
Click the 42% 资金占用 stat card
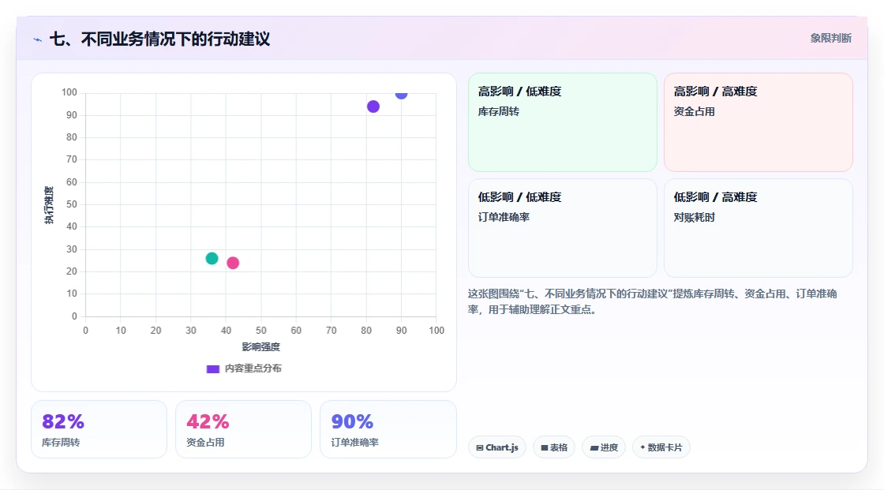tap(244, 429)
